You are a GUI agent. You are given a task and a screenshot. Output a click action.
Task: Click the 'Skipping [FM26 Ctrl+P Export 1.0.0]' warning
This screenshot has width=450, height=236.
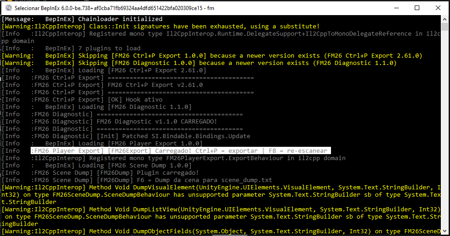(212, 56)
